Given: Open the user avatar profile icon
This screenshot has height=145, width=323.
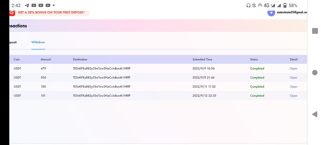Looking at the screenshot, I should coord(271,12).
